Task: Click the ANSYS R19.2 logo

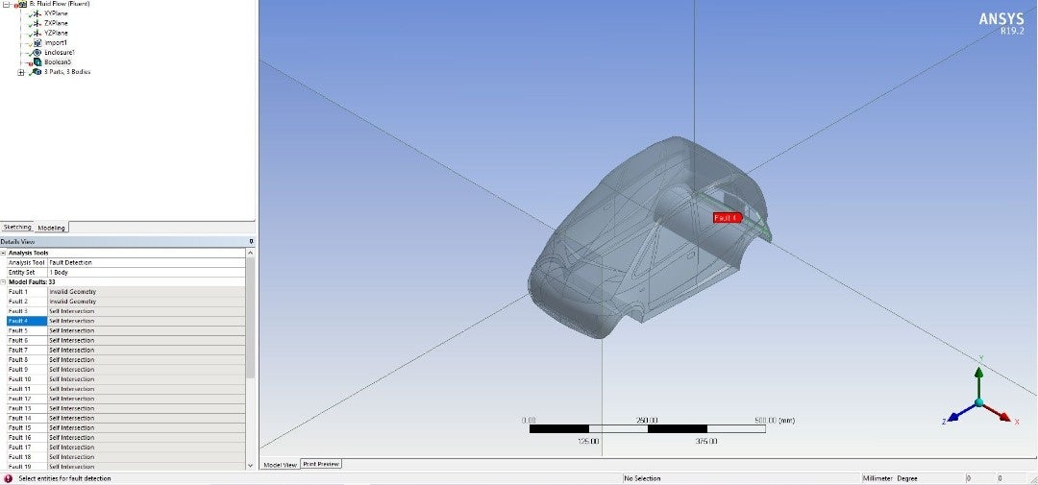Action: tap(1001, 23)
